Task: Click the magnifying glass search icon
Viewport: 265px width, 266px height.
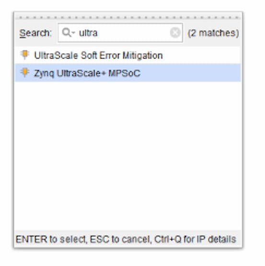Action: pos(66,33)
